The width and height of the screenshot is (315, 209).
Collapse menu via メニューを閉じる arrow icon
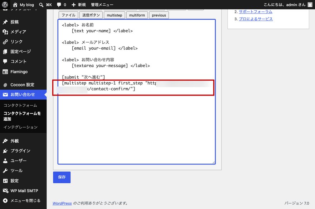5,200
